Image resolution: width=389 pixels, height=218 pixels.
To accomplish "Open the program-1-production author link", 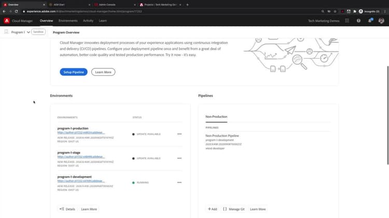I will coord(81,133).
